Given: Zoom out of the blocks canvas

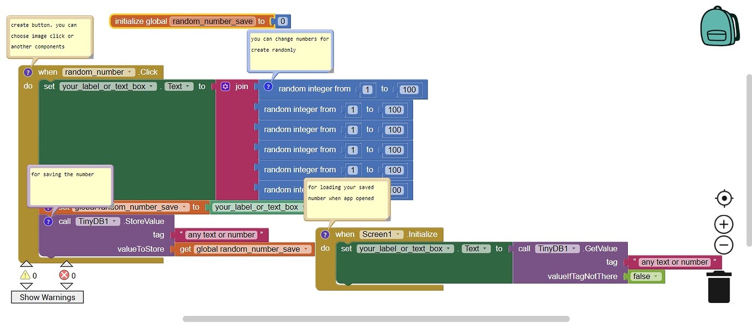Looking at the screenshot, I should (723, 245).
